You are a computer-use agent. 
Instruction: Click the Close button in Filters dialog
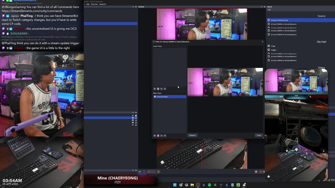[259, 135]
